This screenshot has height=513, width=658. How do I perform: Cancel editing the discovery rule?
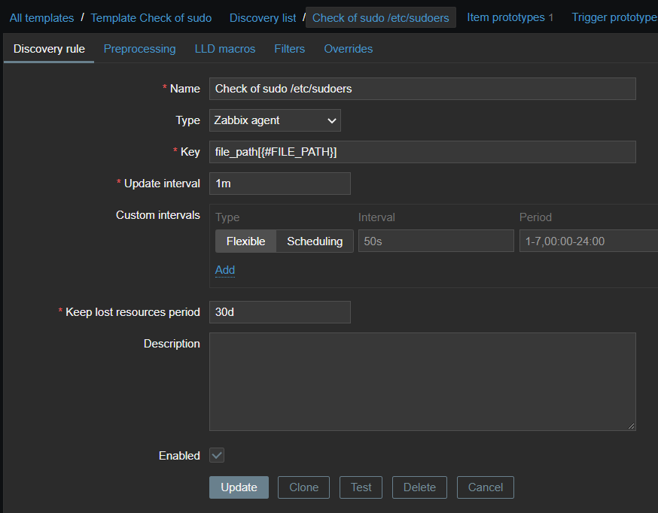pyautogui.click(x=485, y=487)
